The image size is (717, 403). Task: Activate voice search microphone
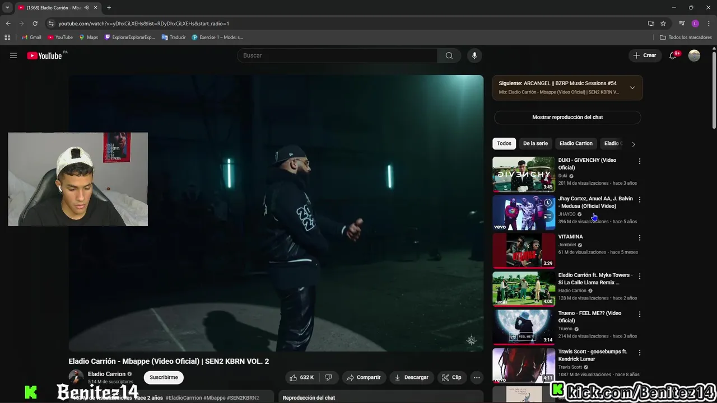(x=474, y=55)
